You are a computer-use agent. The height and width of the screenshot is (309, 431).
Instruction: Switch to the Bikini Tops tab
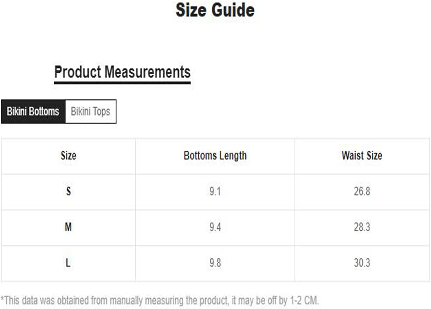point(90,111)
